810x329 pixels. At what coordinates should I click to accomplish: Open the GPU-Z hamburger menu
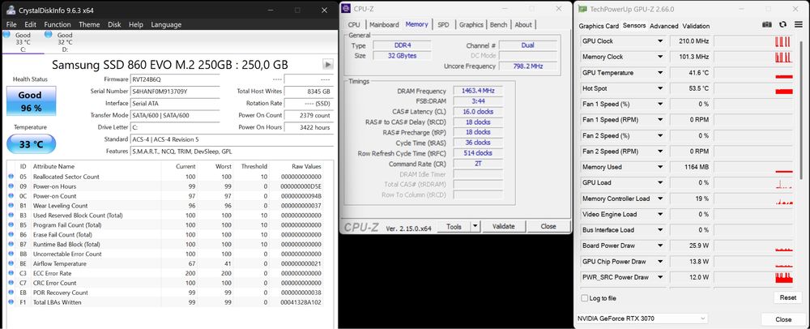798,25
